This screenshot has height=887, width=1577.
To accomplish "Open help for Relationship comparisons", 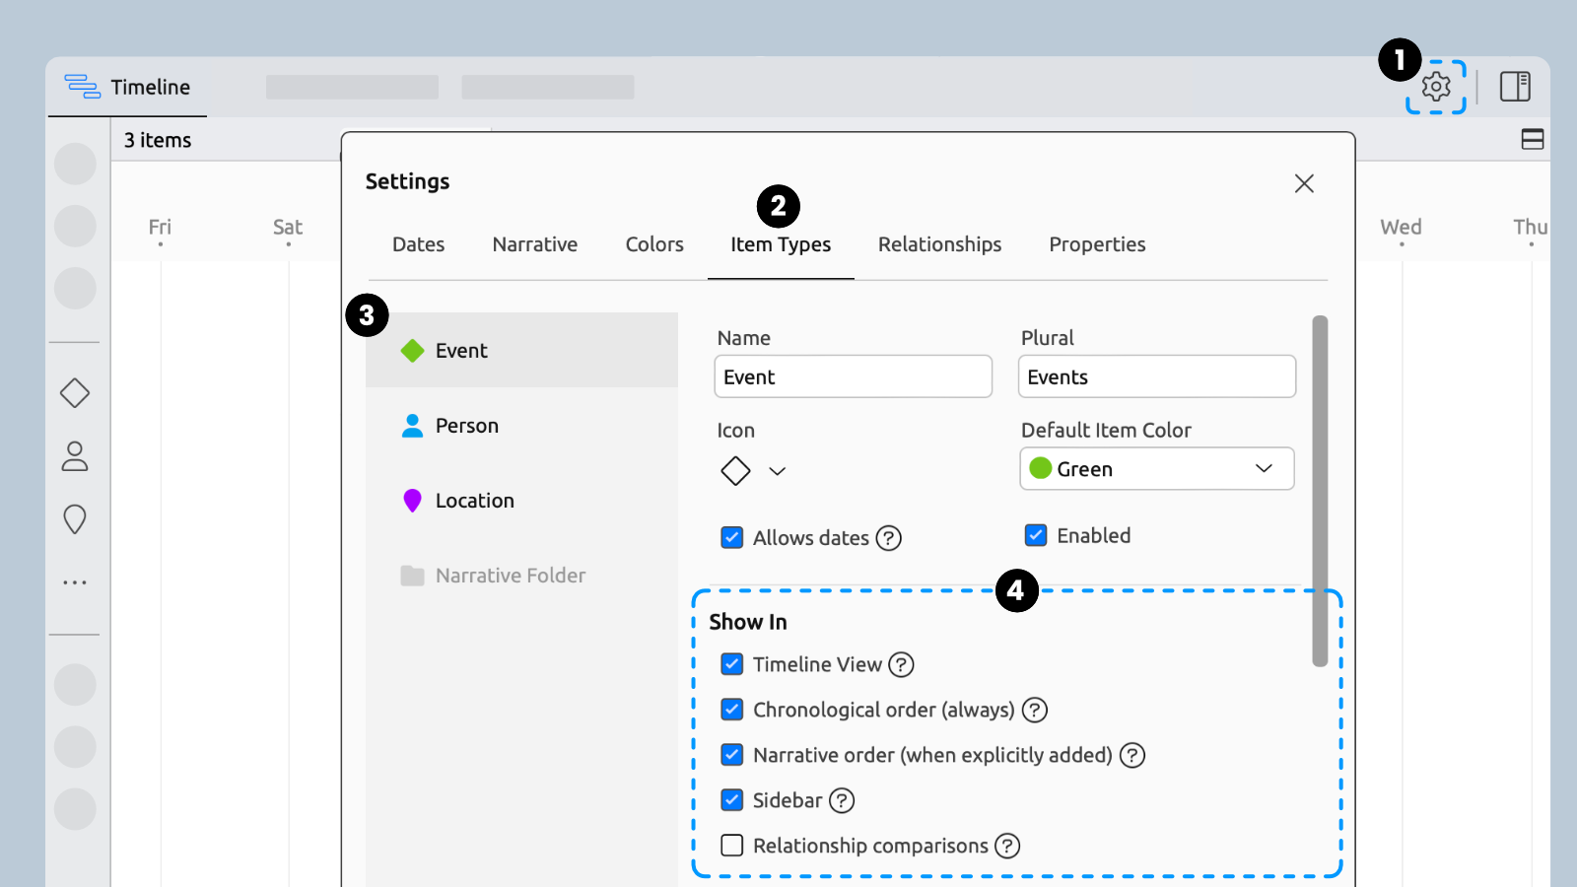I will coord(1007,847).
